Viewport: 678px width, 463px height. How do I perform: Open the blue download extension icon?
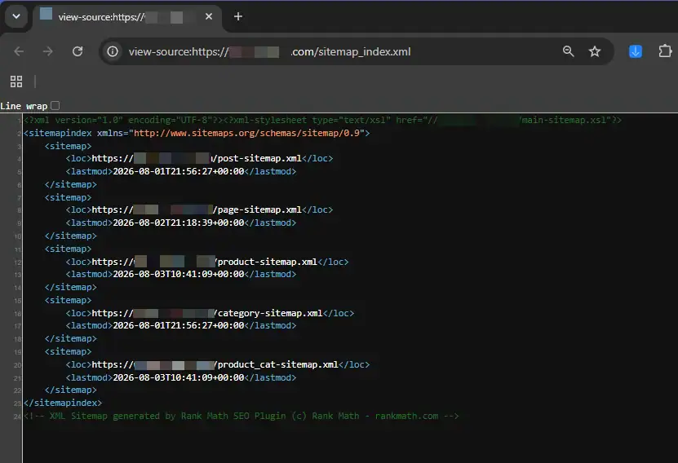(x=636, y=51)
